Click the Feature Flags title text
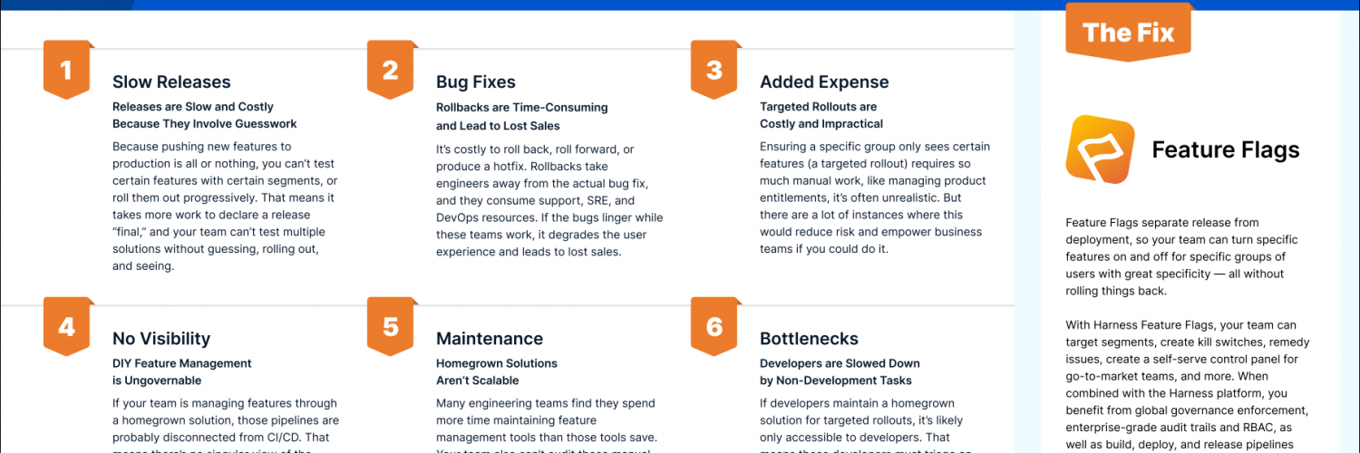Viewport: 1360px width, 453px height. click(x=1226, y=149)
